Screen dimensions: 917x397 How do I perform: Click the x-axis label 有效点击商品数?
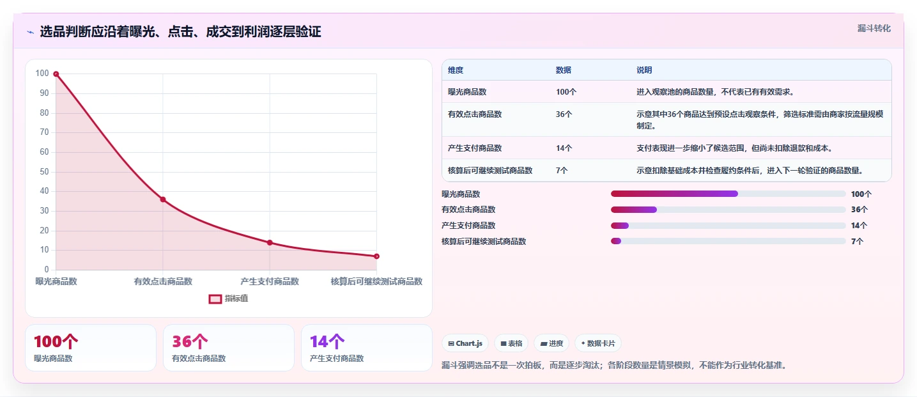tap(163, 281)
